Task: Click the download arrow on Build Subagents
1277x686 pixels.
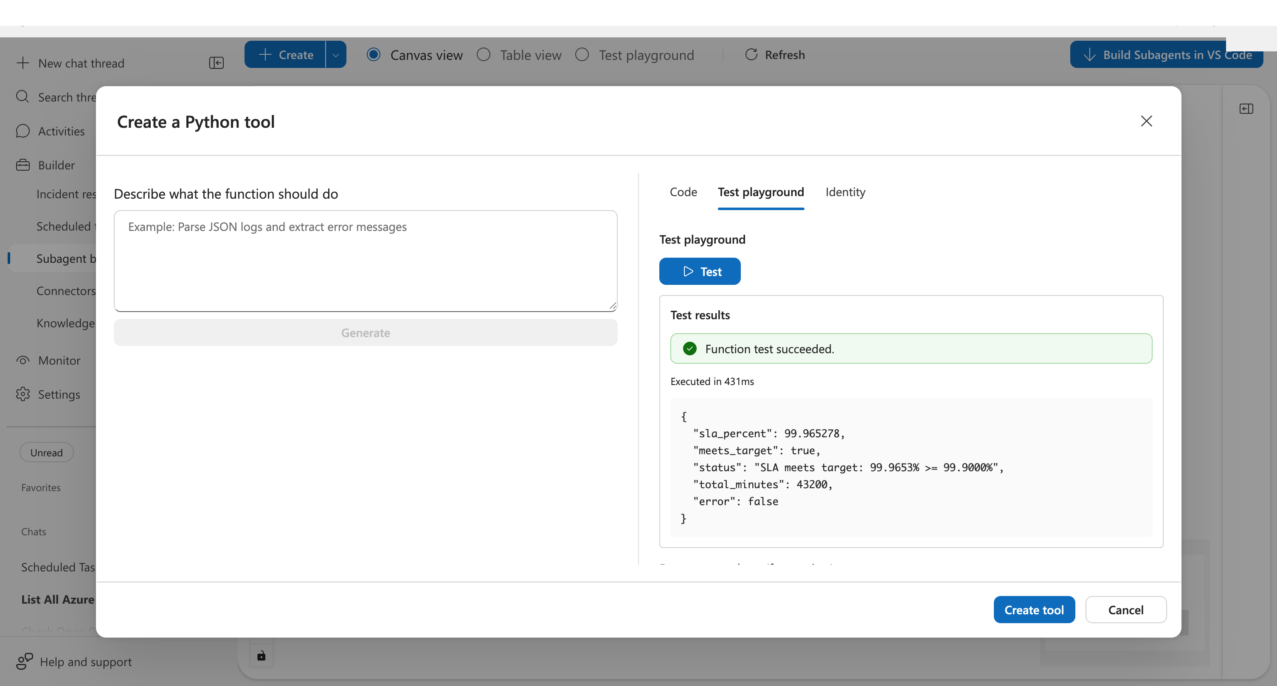Action: click(1090, 54)
